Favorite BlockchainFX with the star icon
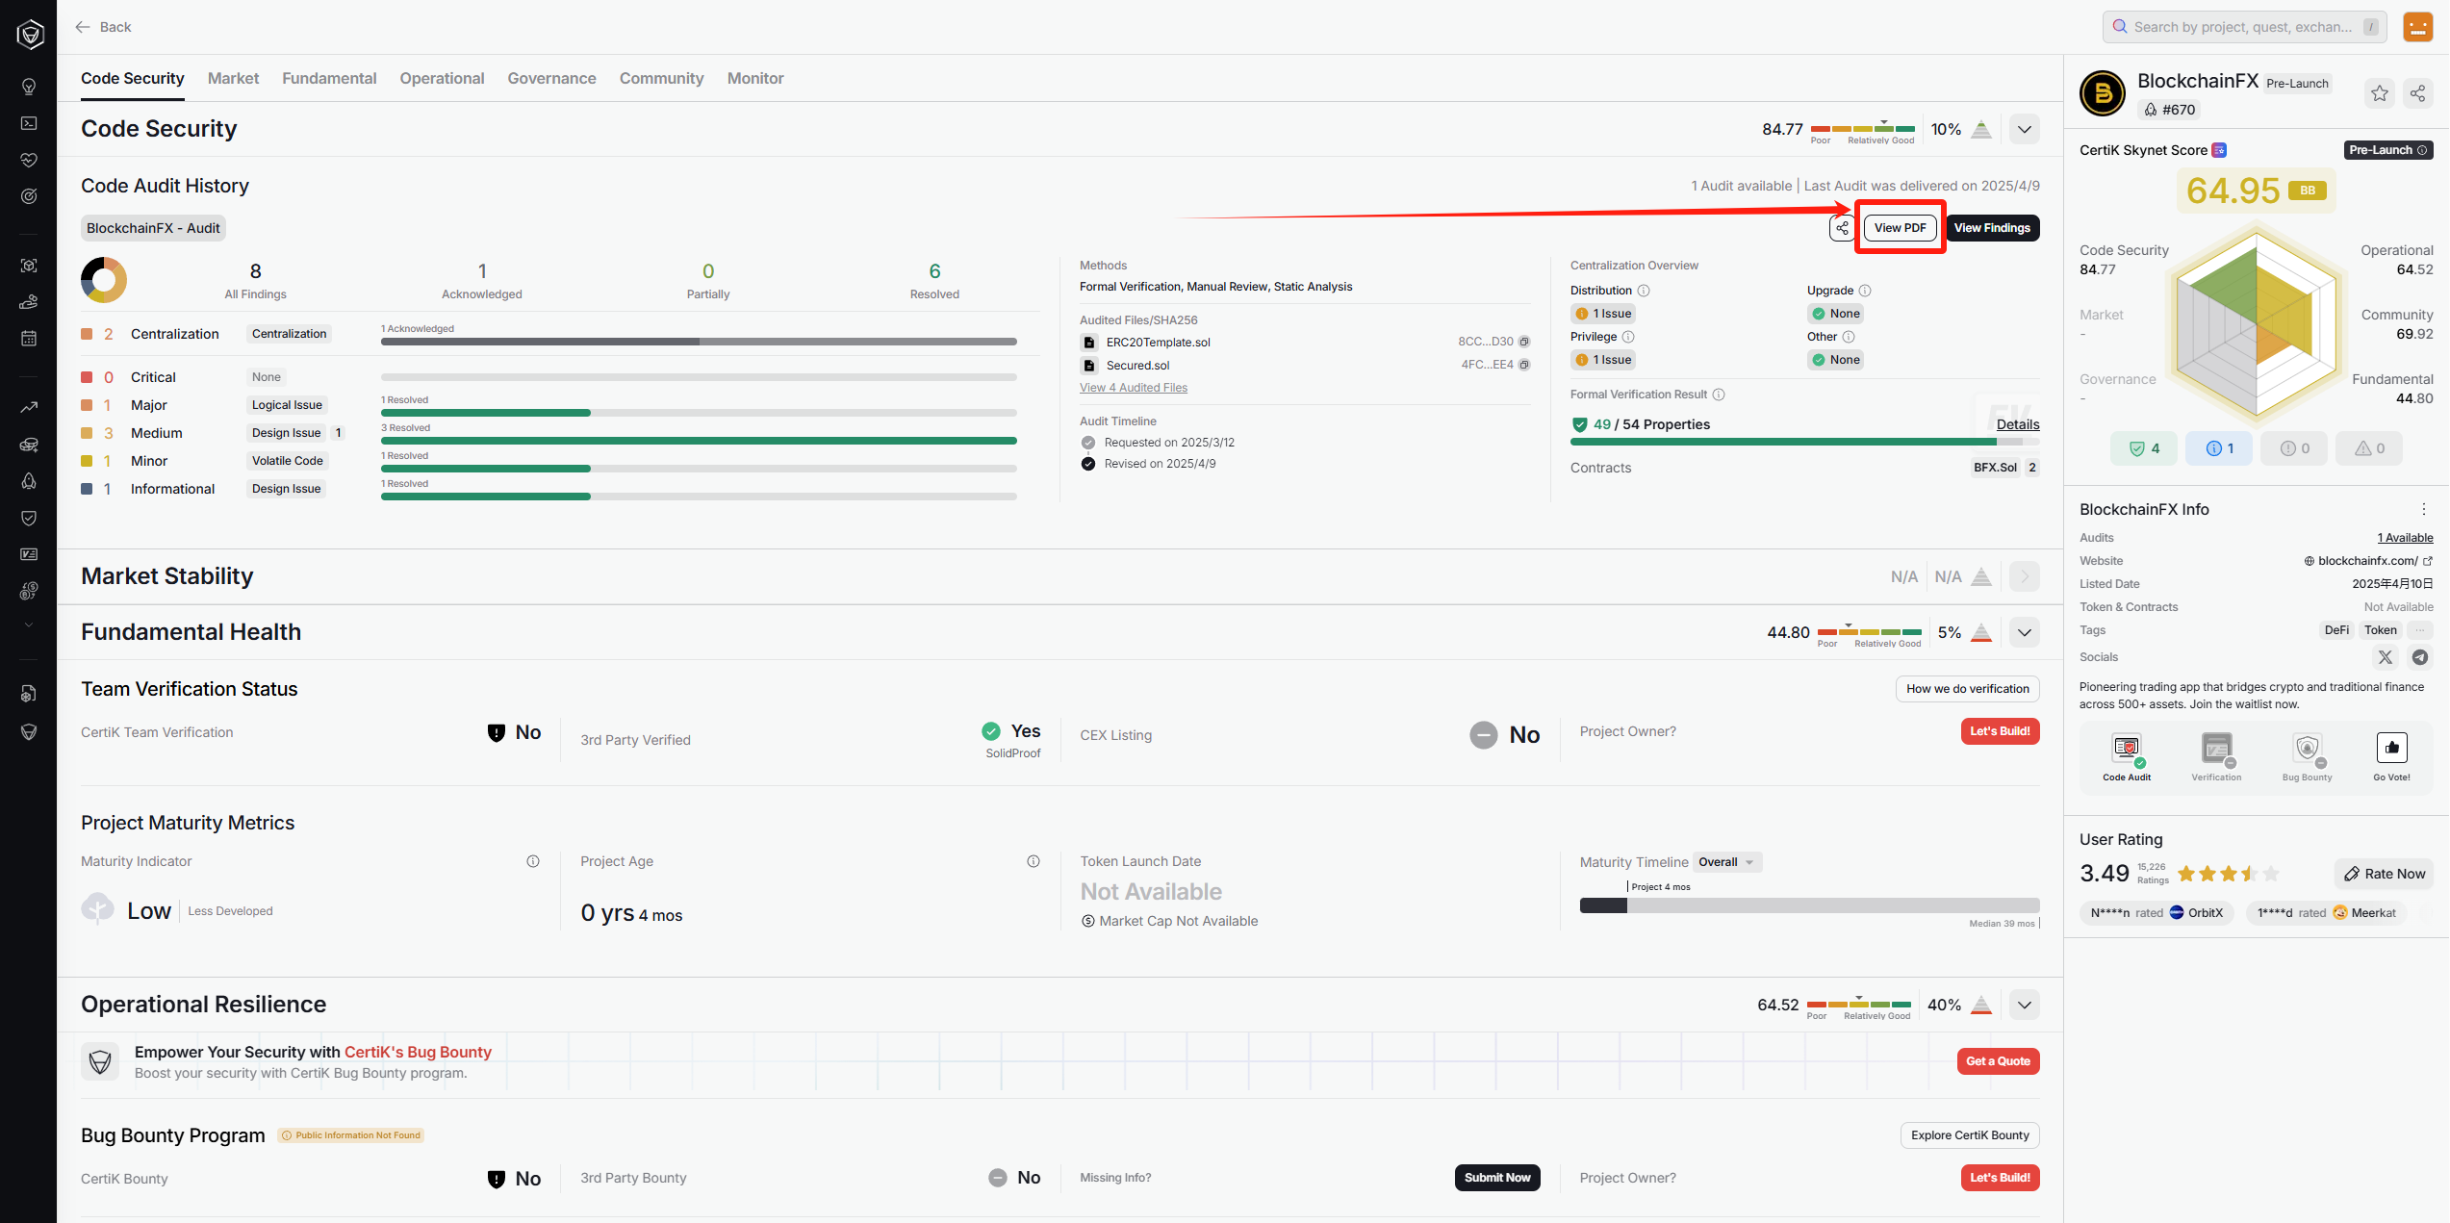Image resolution: width=2450 pixels, height=1223 pixels. (x=2380, y=93)
